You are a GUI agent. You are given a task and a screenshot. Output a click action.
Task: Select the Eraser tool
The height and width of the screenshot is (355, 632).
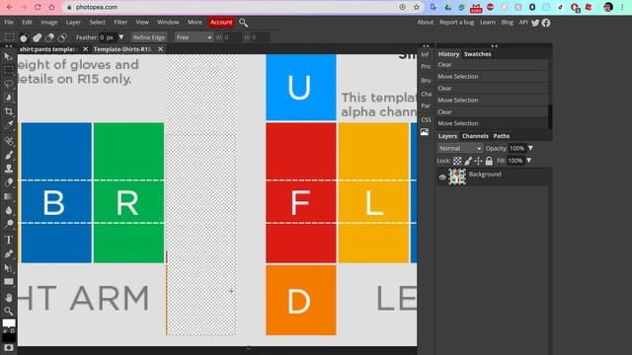(9, 182)
